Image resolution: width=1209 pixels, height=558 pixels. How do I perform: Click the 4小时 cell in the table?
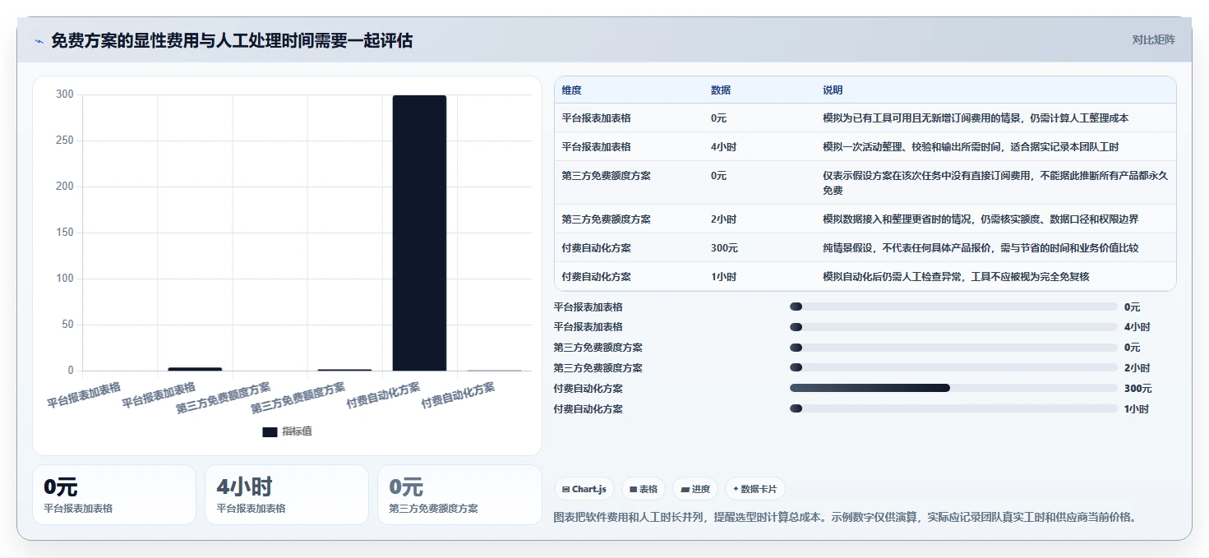723,147
